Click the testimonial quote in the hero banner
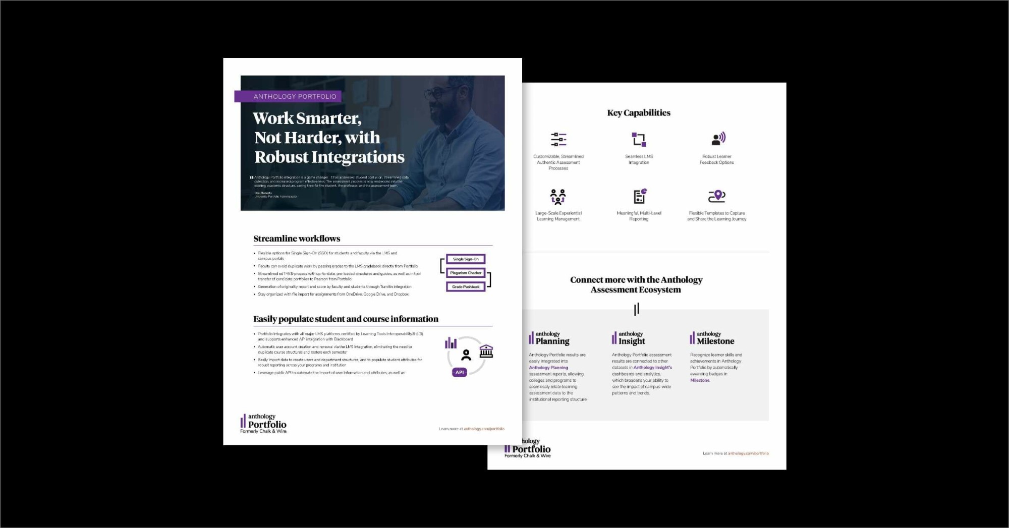This screenshot has height=528, width=1009. (x=329, y=182)
